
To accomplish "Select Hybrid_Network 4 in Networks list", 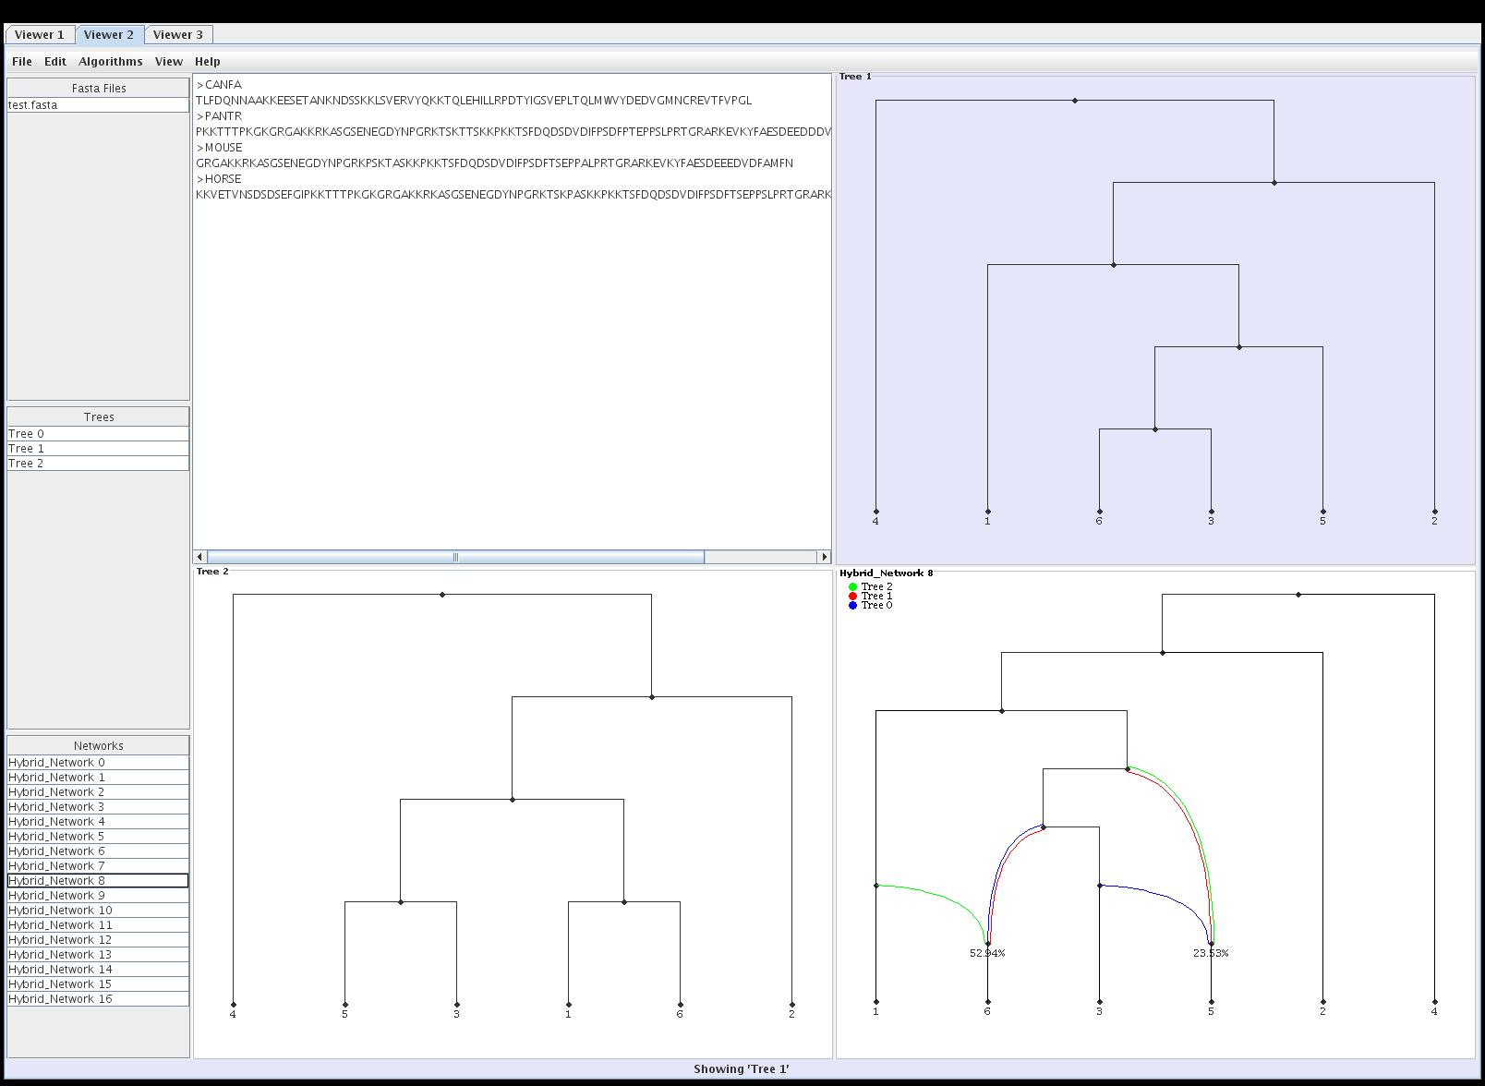I will pyautogui.click(x=98, y=822).
